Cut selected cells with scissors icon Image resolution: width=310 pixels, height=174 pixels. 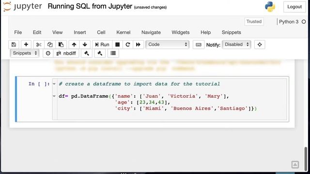pos(39,44)
